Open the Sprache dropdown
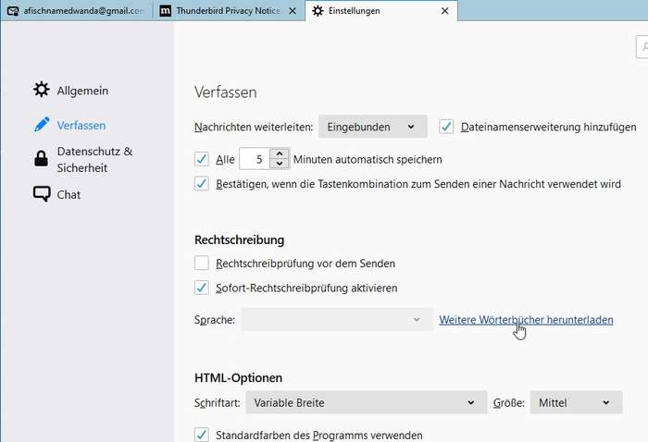This screenshot has height=442, width=648. [x=336, y=320]
